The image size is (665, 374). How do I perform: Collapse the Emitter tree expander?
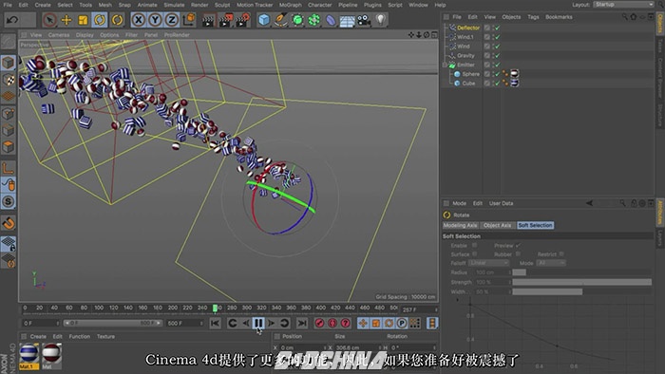coord(445,65)
